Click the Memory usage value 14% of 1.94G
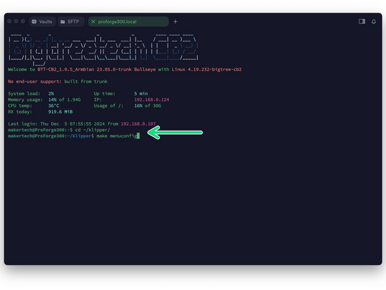 click(x=65, y=100)
